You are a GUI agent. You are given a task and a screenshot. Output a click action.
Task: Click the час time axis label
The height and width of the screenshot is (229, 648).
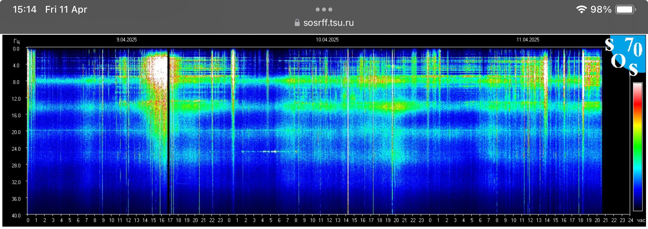click(x=641, y=220)
